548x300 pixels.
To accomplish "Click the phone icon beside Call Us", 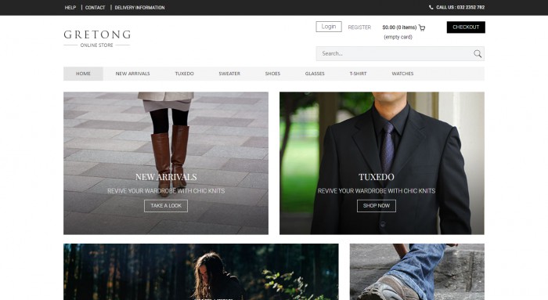I will click(x=431, y=7).
